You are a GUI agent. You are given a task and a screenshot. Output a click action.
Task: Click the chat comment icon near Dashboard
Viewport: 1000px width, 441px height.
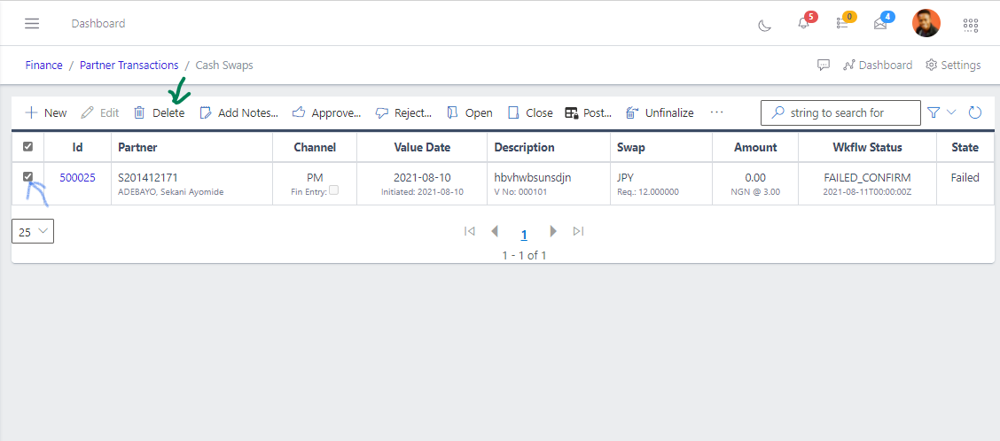[x=823, y=66]
